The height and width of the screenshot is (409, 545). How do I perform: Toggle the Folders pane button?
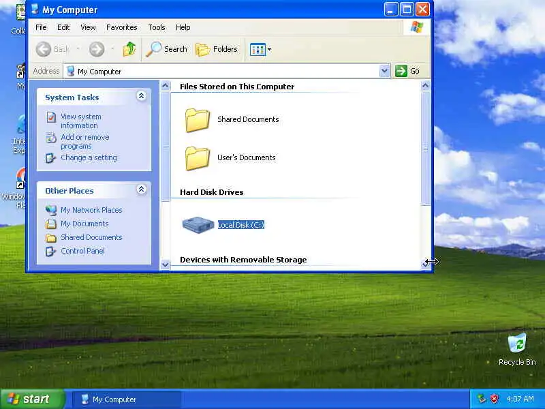click(217, 49)
